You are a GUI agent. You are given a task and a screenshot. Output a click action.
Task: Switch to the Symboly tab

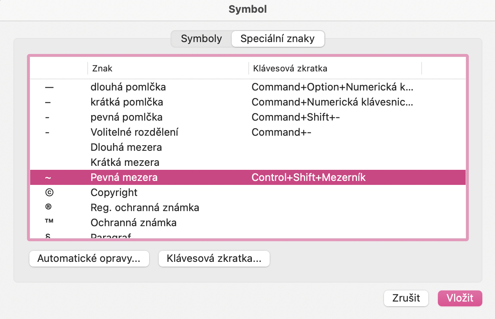[x=201, y=38]
